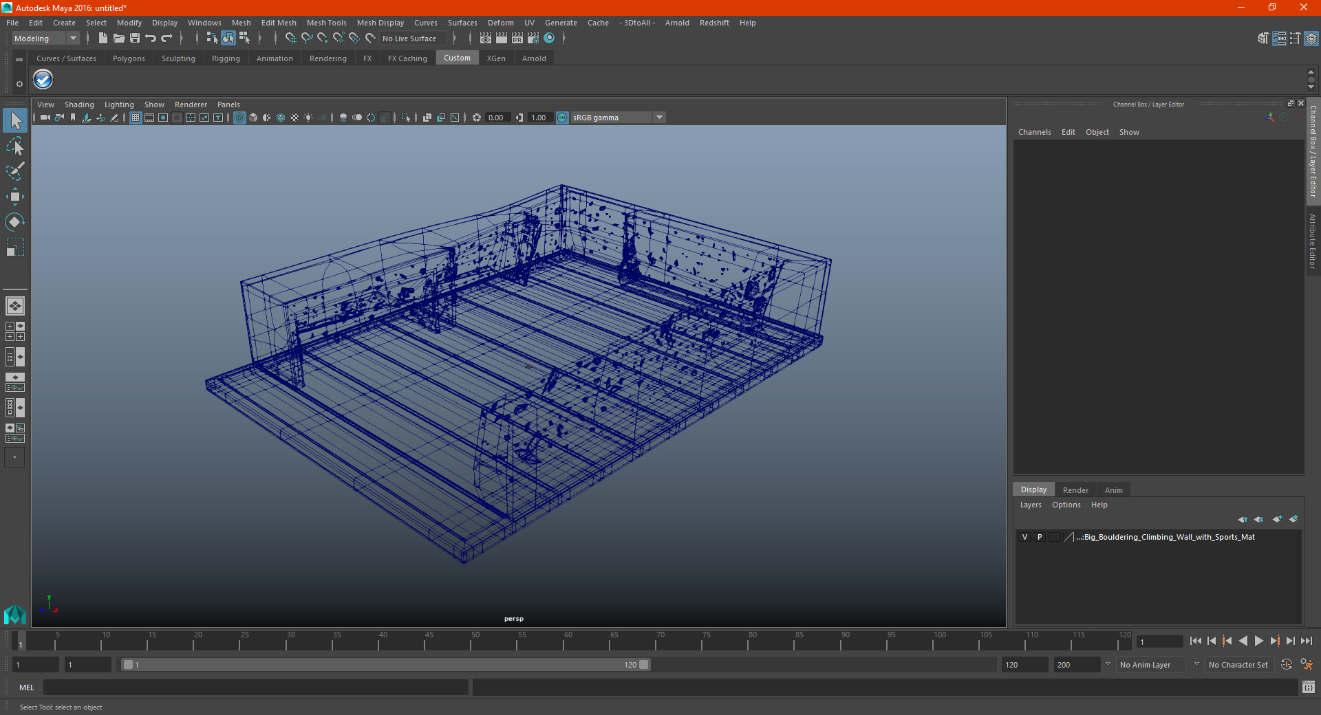
Task: Toggle film gate in viewport
Action: (149, 118)
